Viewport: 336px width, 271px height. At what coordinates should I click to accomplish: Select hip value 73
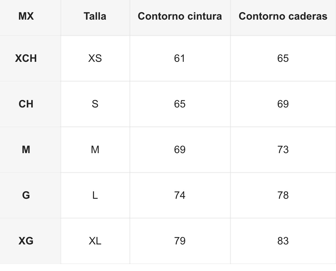pyautogui.click(x=283, y=150)
